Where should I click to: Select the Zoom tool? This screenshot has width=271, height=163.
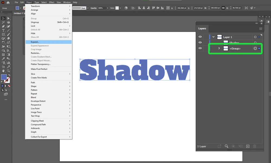click(8, 71)
